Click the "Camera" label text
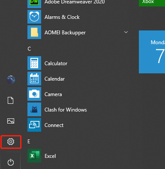The width and height of the screenshot is (165, 169). click(53, 94)
